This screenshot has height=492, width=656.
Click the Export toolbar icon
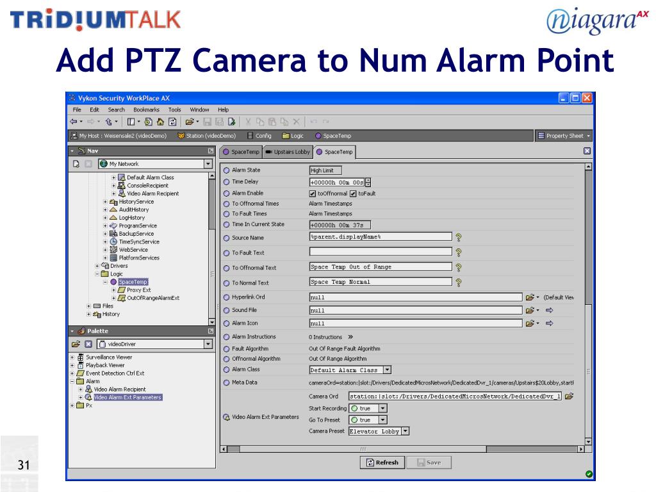232,122
